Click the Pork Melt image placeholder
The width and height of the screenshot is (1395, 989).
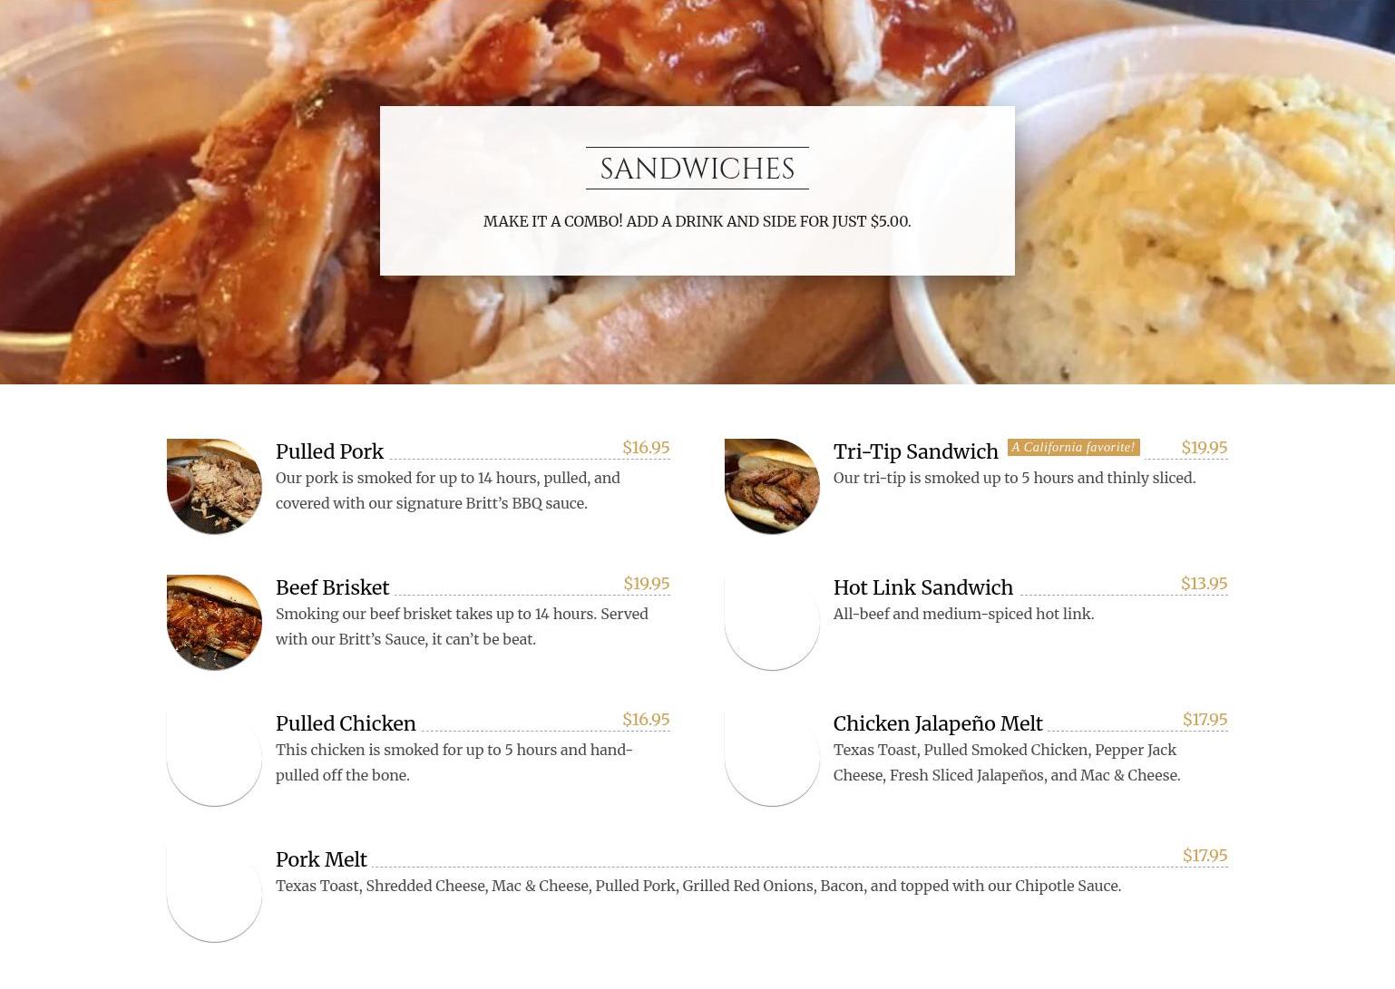click(x=214, y=894)
